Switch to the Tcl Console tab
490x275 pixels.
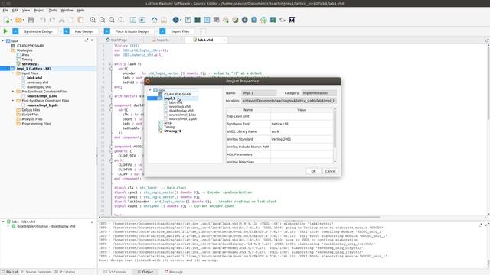pyautogui.click(x=114, y=272)
